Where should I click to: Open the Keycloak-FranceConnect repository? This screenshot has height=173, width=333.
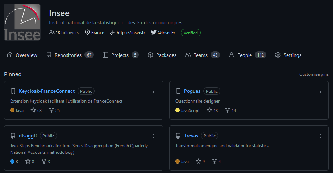(47, 91)
